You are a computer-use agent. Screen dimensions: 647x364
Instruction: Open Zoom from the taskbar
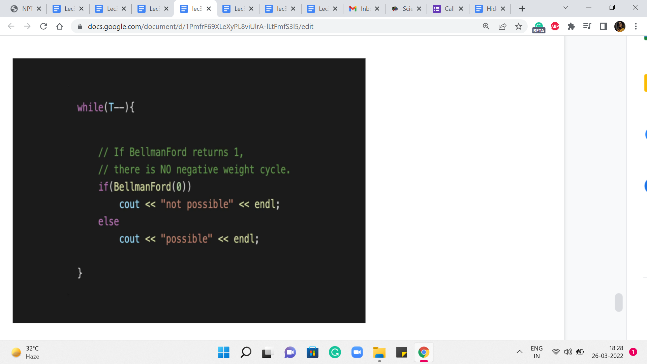[x=357, y=353]
